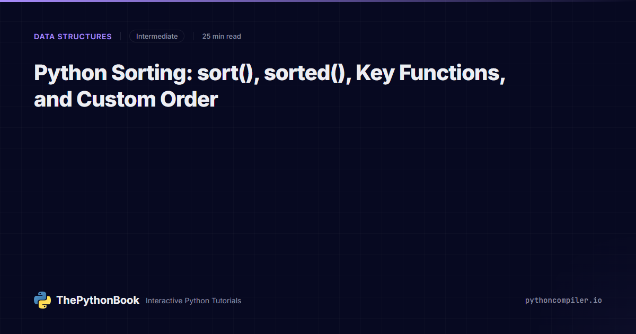The width and height of the screenshot is (636, 334).
Task: Click the Intermediate difficulty badge
Action: click(x=157, y=37)
